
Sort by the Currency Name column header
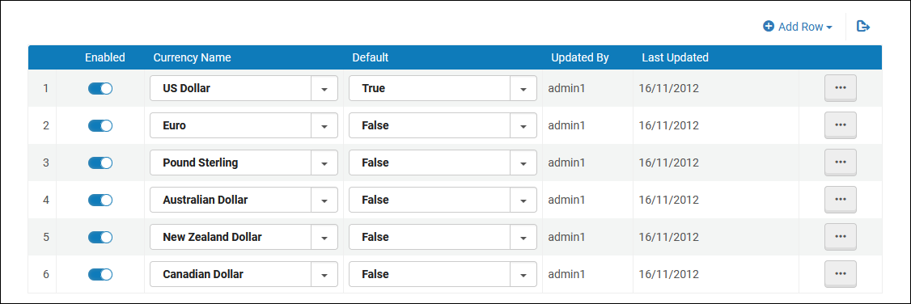(192, 57)
